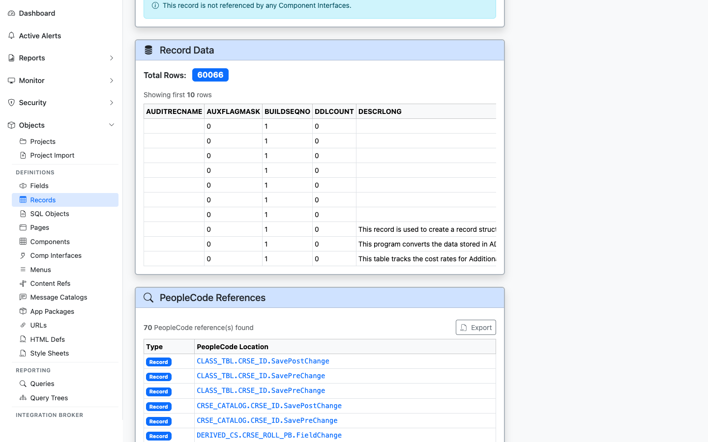Click the Record Data database icon
The image size is (708, 442).
coord(148,50)
